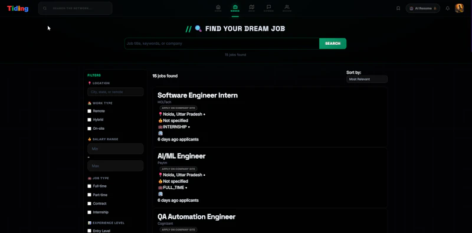Click Apply on Company Site for HCLTech job

pos(179,108)
